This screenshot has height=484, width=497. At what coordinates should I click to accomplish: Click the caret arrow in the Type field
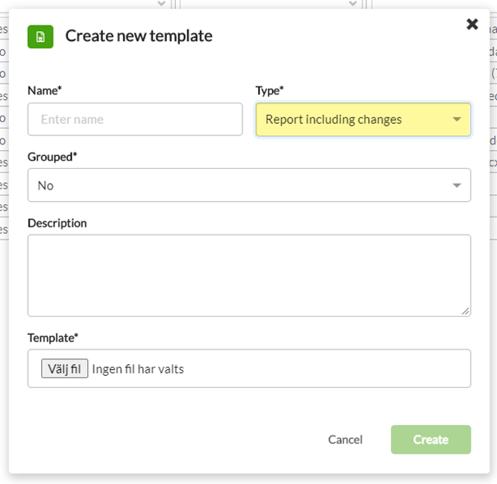[457, 119]
